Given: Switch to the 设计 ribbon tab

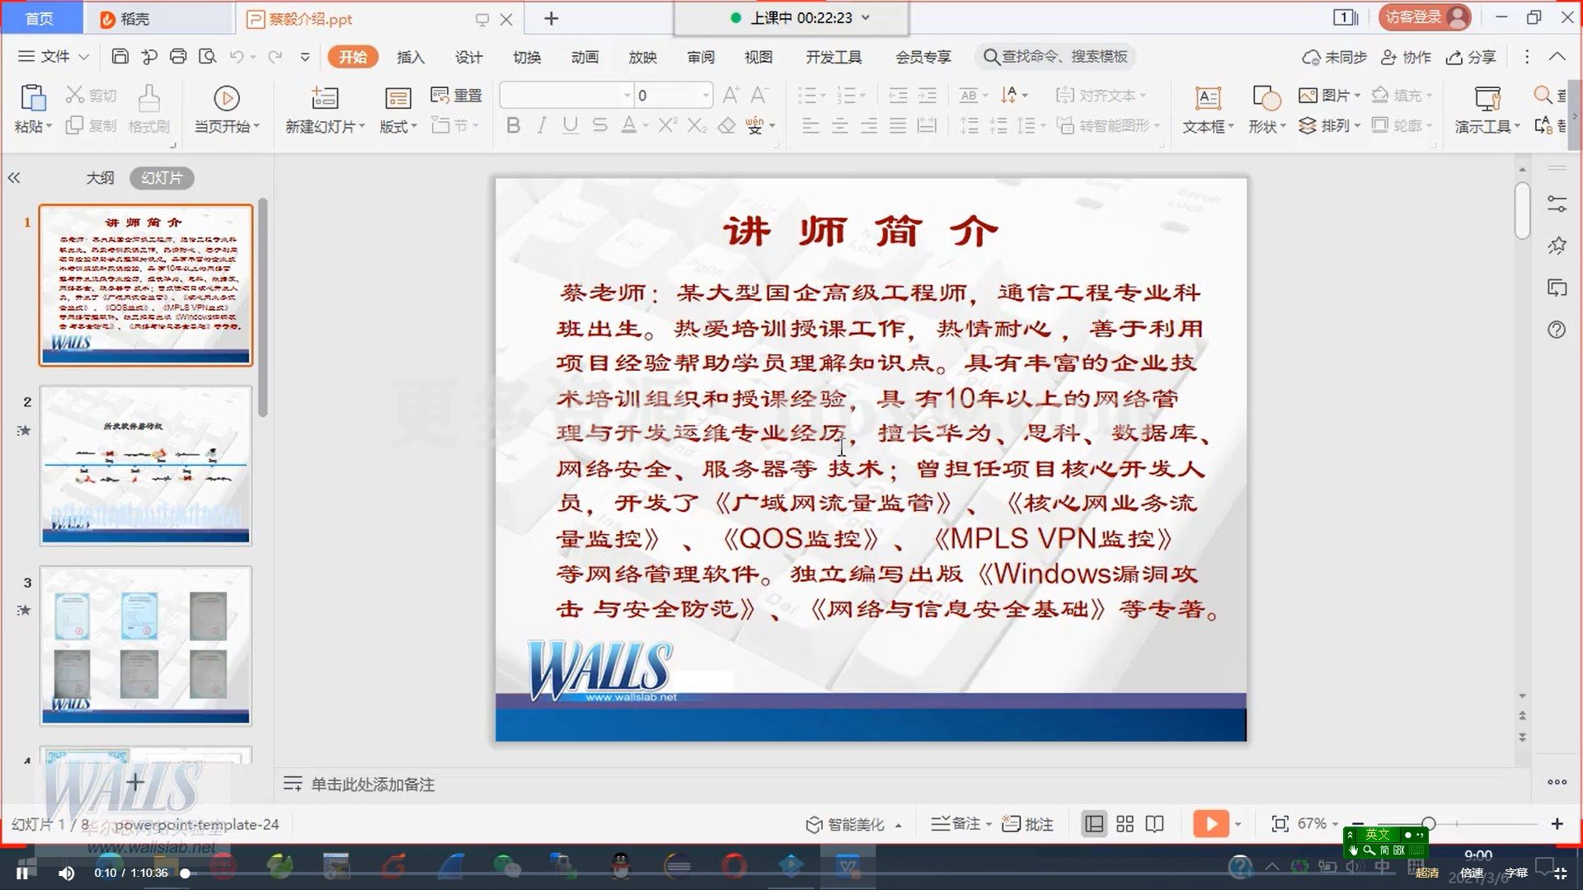Looking at the screenshot, I should [x=468, y=57].
